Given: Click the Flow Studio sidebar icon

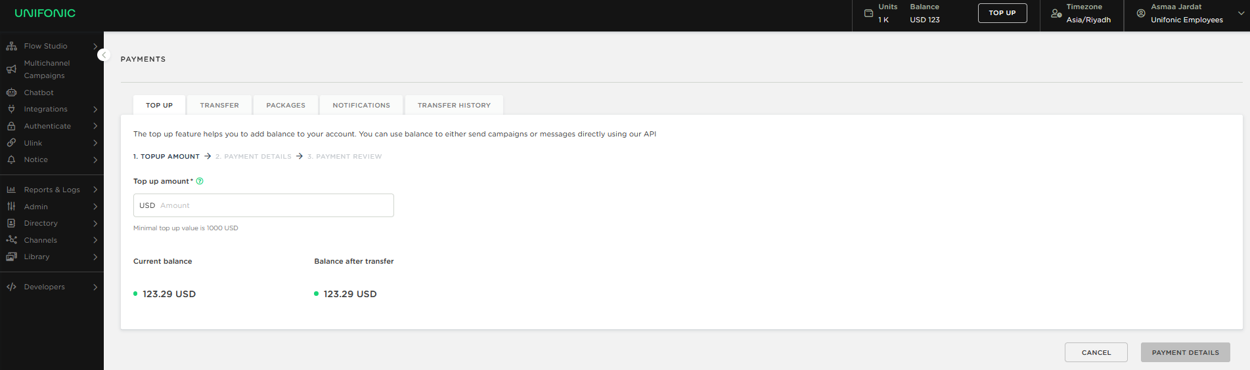Looking at the screenshot, I should [x=11, y=46].
